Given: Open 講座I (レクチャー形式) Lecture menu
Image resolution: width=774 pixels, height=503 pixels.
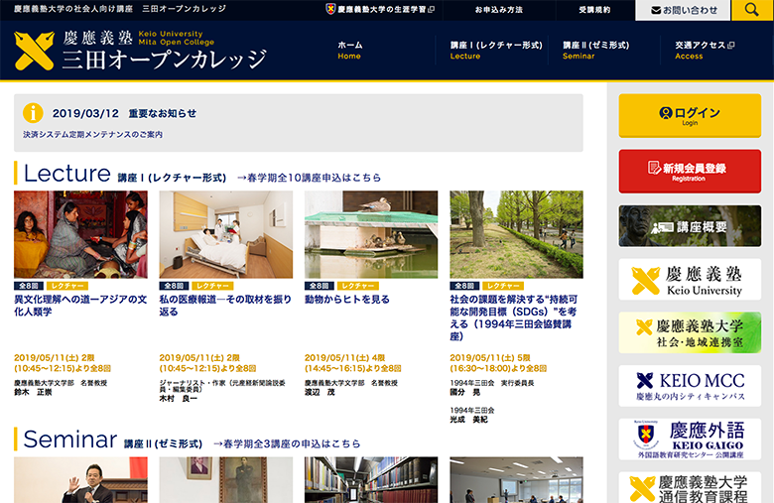Looking at the screenshot, I should pyautogui.click(x=495, y=51).
